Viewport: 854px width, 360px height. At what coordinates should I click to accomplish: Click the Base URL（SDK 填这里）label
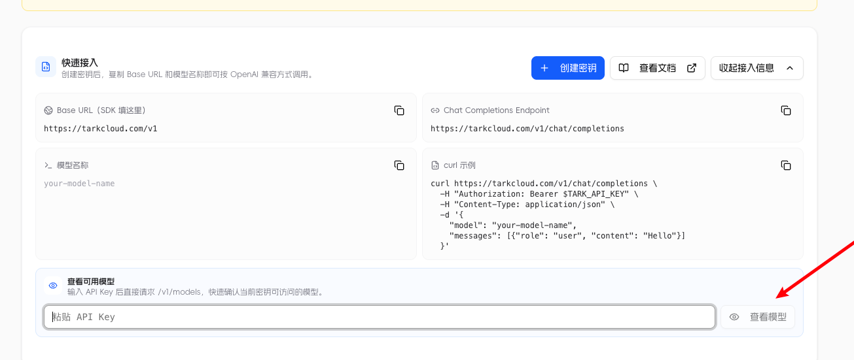[101, 110]
